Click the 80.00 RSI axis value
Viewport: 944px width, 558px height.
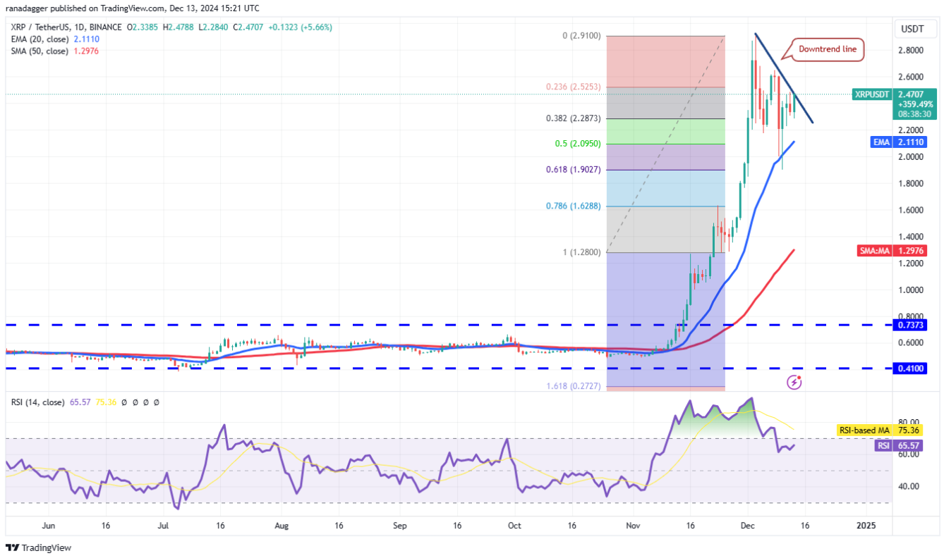[x=907, y=422]
